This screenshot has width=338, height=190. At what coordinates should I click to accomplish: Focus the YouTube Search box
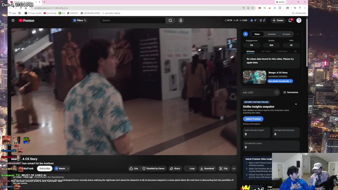133,20
